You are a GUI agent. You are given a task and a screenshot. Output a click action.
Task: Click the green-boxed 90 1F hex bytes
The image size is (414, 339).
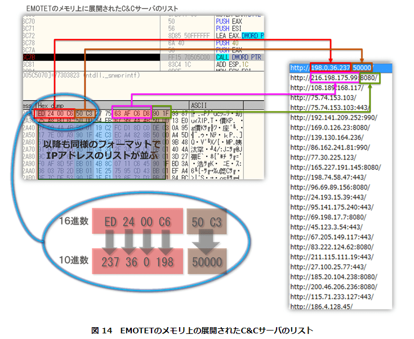[x=161, y=113]
